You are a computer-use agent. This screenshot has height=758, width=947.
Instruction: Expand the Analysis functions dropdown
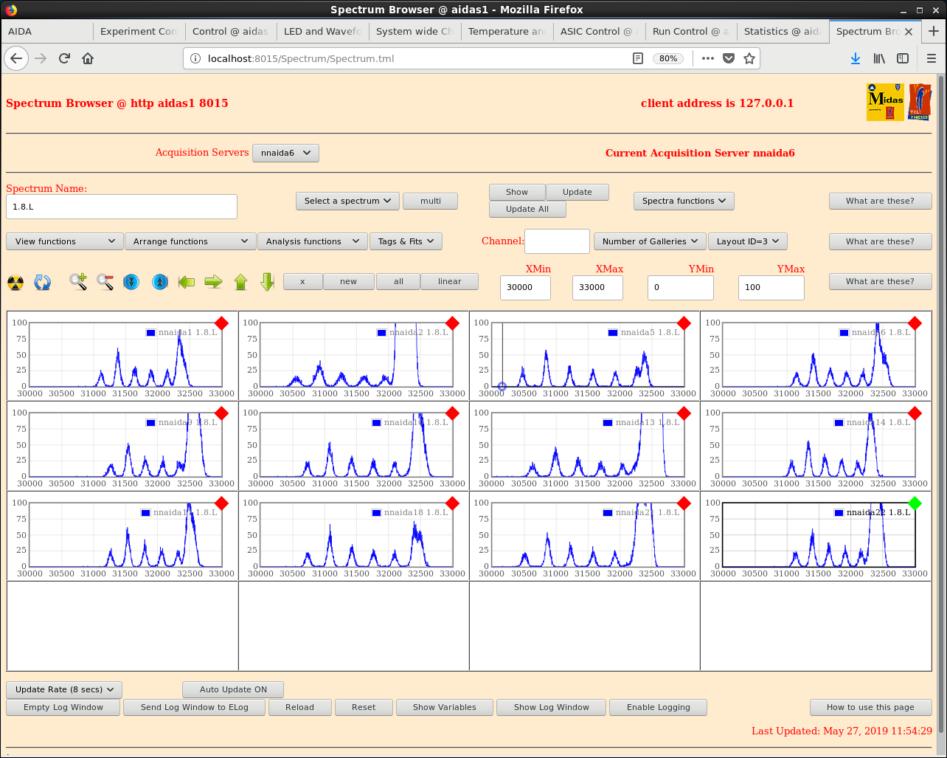click(x=312, y=241)
